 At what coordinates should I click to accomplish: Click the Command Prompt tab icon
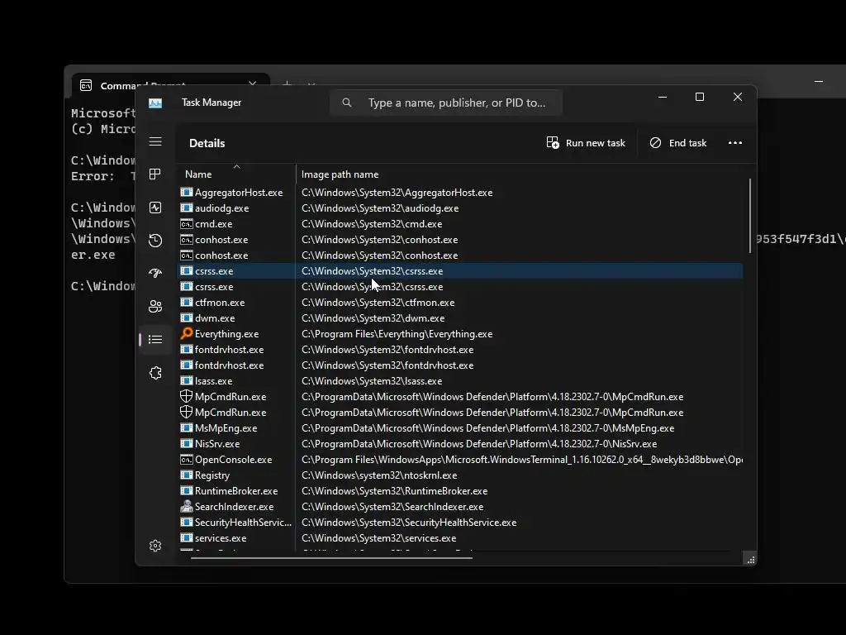coord(86,85)
